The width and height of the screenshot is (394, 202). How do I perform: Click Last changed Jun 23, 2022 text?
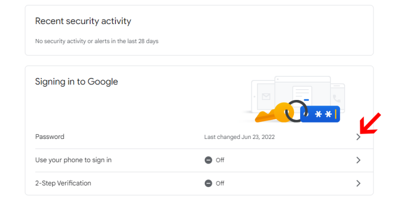coord(240,137)
